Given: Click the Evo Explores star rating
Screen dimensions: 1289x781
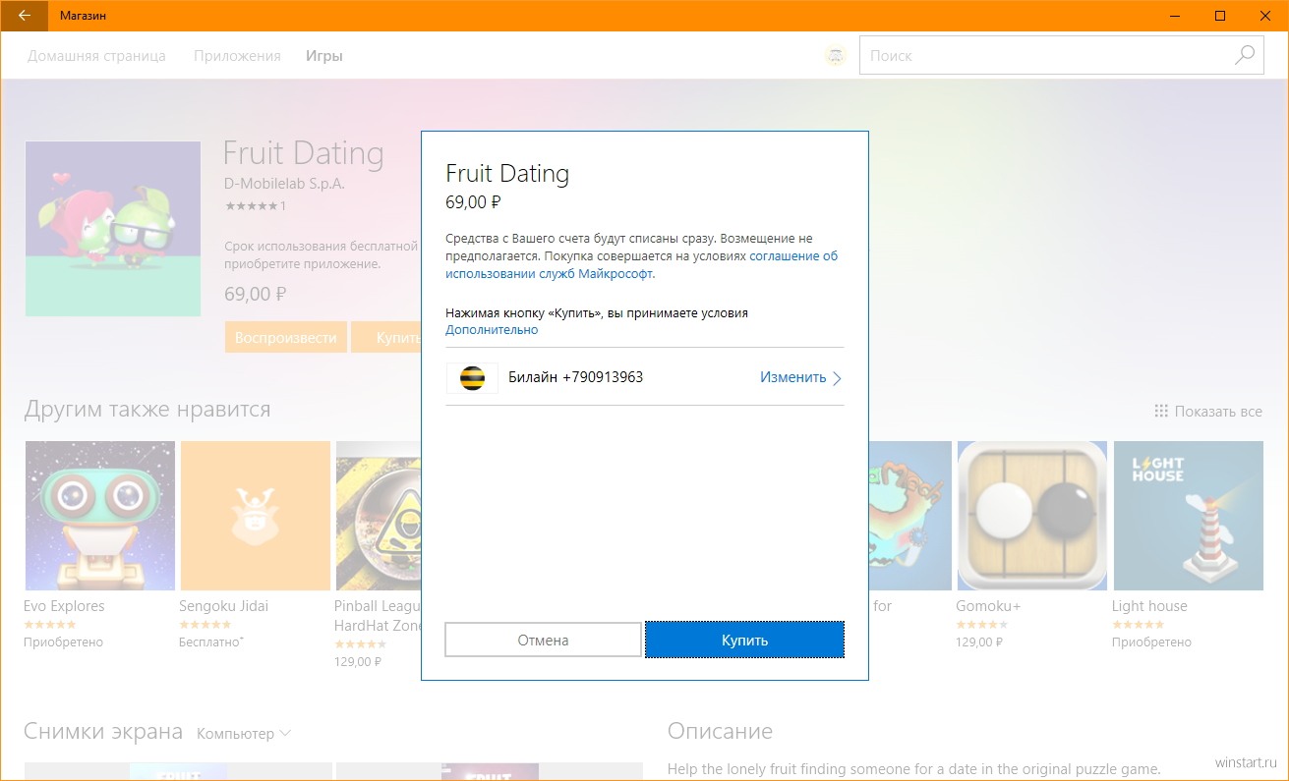Looking at the screenshot, I should pos(50,625).
